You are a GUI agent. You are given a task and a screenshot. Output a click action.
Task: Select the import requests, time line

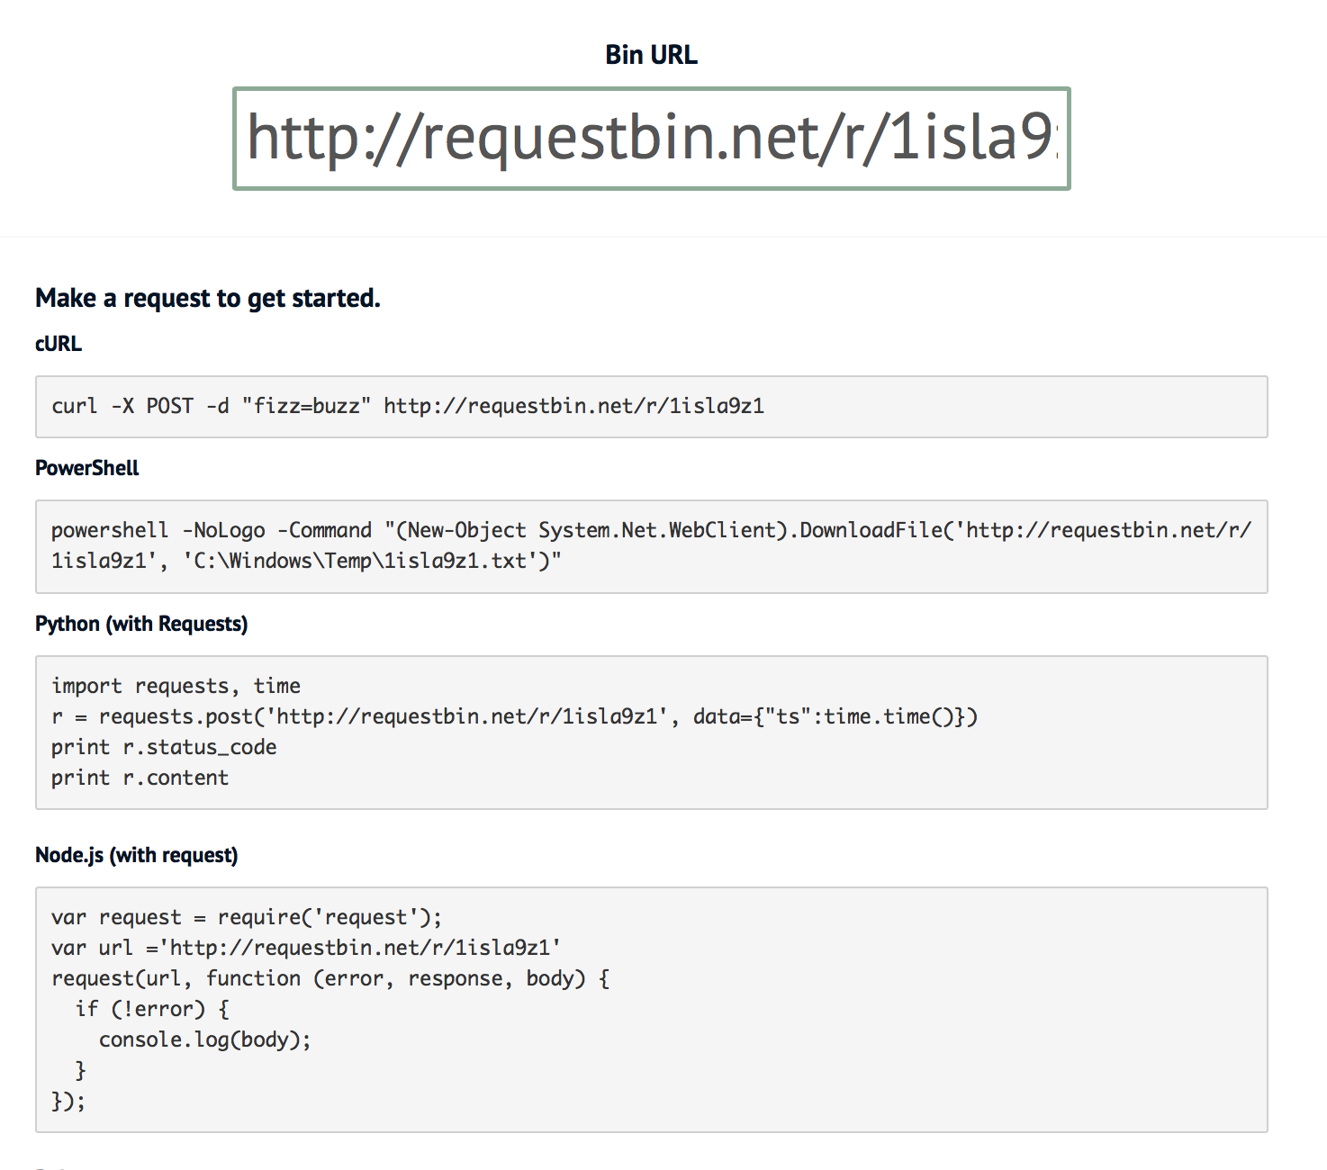176,685
